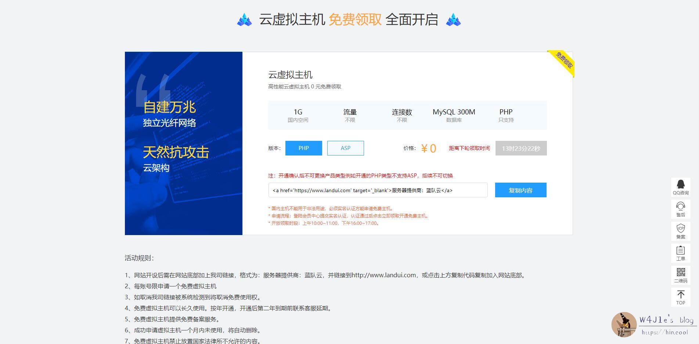
Task: Click the greyed countdown timer button
Action: pos(521,148)
